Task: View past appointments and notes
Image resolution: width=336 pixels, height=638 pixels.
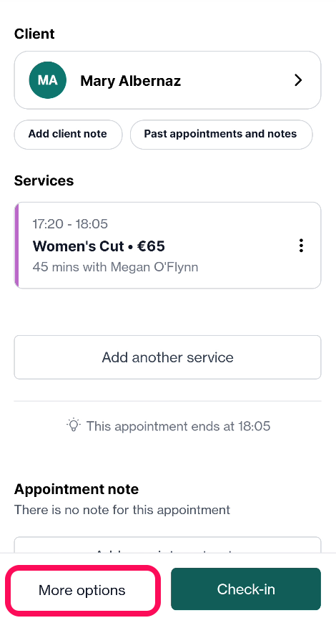Action: click(221, 135)
